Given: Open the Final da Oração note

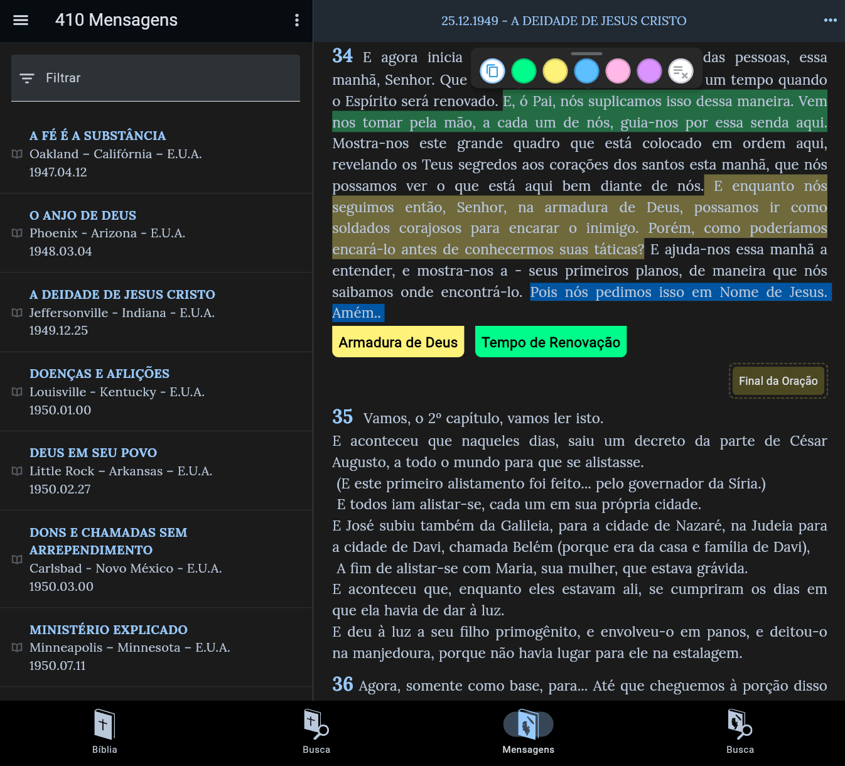Looking at the screenshot, I should (778, 381).
